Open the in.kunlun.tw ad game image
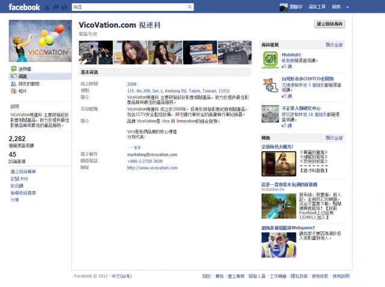385x287 pixels. pyautogui.click(x=279, y=206)
